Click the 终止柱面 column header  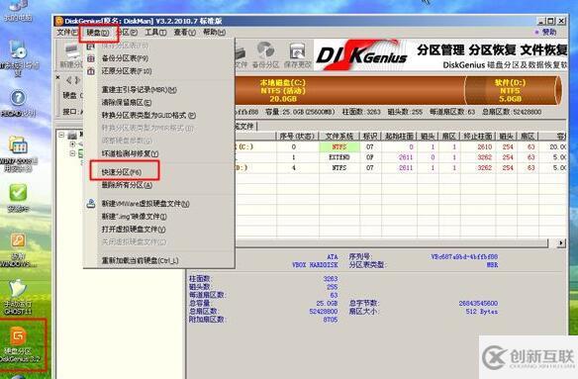pyautogui.click(x=477, y=136)
